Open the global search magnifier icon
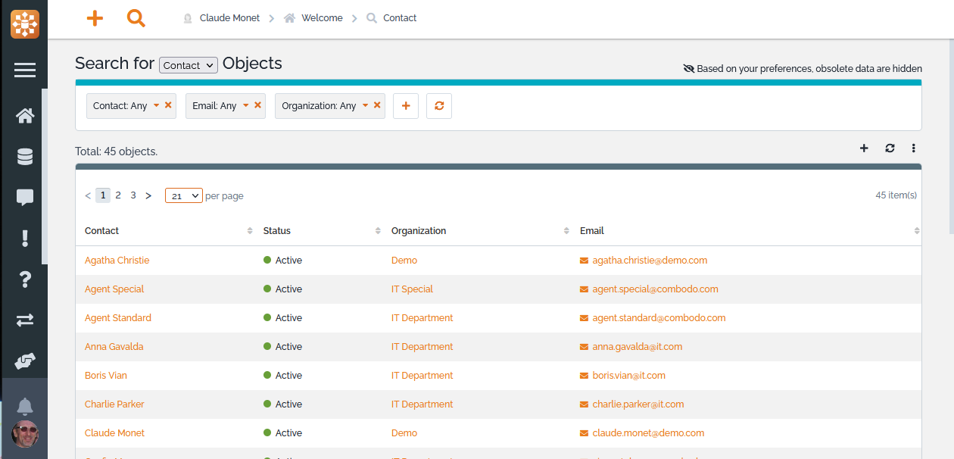Image resolution: width=954 pixels, height=459 pixels. click(136, 18)
